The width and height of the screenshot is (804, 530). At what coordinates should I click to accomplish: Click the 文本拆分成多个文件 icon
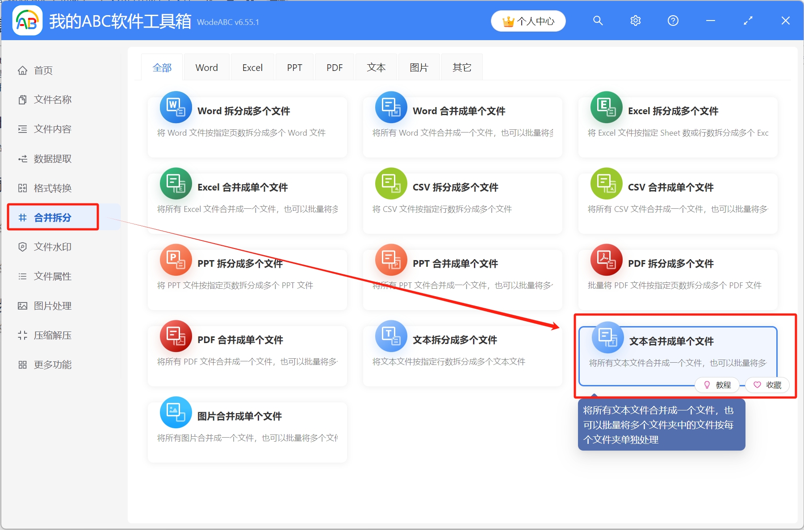391,336
